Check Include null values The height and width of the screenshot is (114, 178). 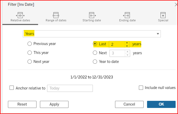(x=141, y=88)
